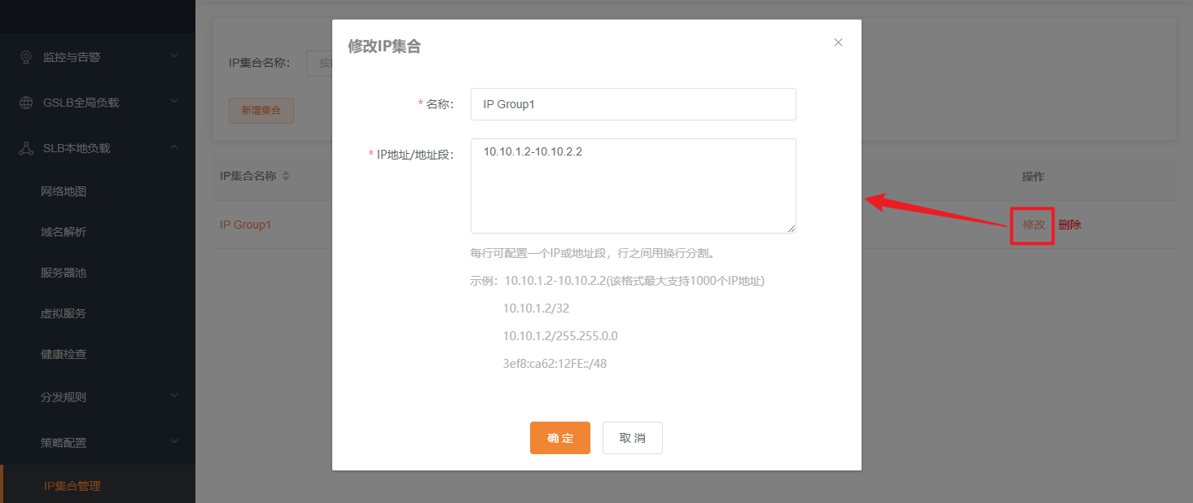Open 策略配置 menu item
The image size is (1193, 503).
tap(64, 443)
